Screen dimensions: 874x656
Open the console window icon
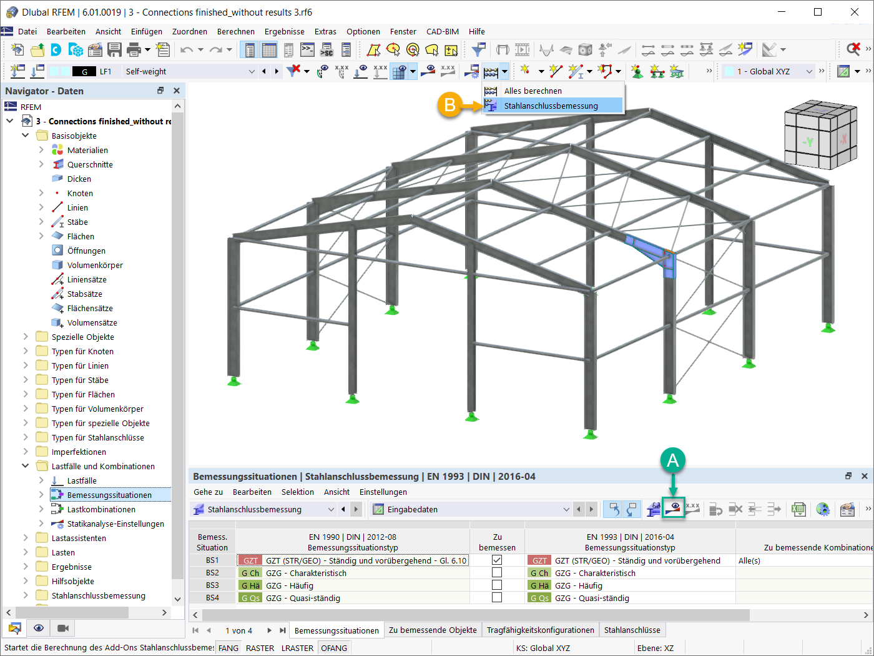pos(307,50)
